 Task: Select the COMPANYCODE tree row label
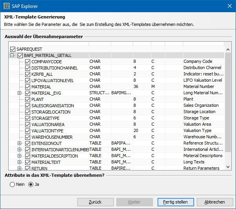pyautogui.click(x=47, y=62)
